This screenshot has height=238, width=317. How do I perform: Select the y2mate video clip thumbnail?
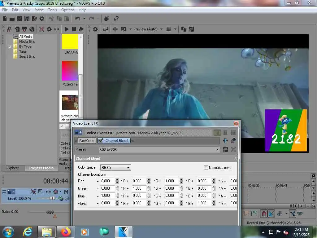(70, 102)
